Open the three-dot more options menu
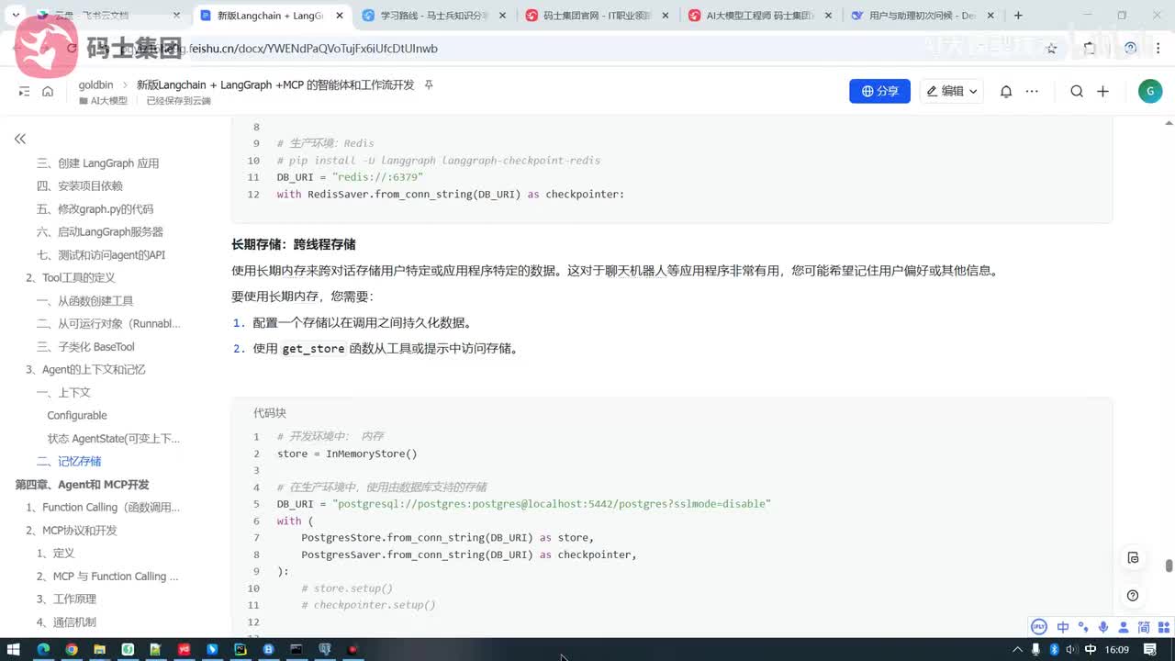Viewport: 1175px width, 661px height. [1032, 91]
